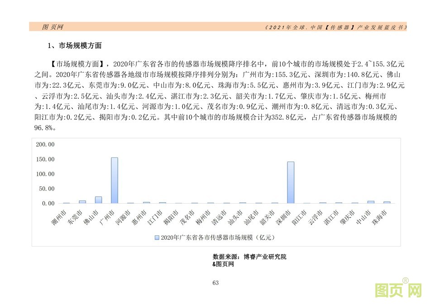The height and width of the screenshot is (304, 430).
Task: Click the 东莞市 bar in the chart
Action: click(82, 202)
